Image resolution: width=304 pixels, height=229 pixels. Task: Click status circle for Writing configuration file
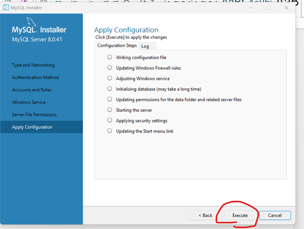[x=110, y=57]
